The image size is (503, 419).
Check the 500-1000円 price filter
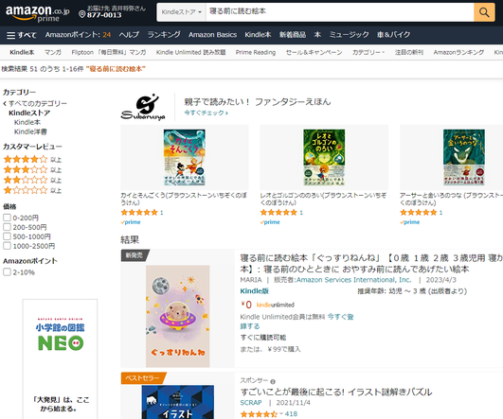7,236
